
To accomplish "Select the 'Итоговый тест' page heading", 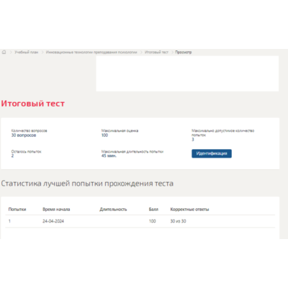I will (x=33, y=104).
